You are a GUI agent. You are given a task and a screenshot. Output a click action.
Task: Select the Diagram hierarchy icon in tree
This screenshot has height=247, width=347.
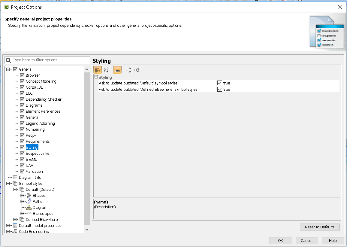29,207
